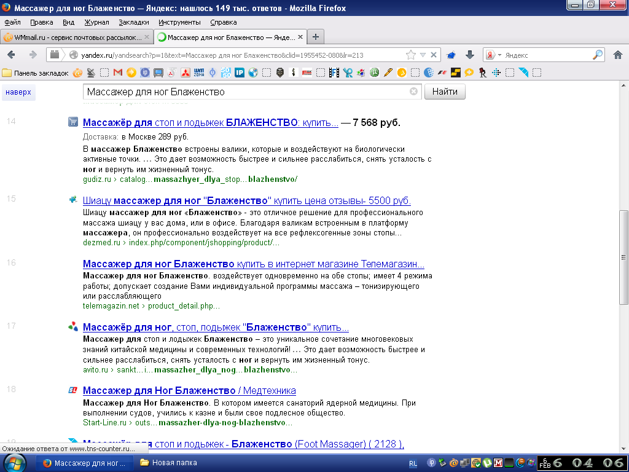Click the blue dotted cross bookmark icon
This screenshot has width=629, height=472.
point(496,73)
